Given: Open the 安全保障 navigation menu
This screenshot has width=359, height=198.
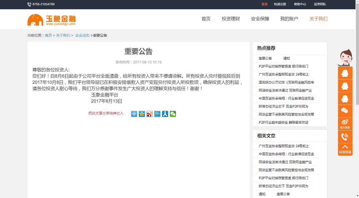Looking at the screenshot, I should [260, 19].
